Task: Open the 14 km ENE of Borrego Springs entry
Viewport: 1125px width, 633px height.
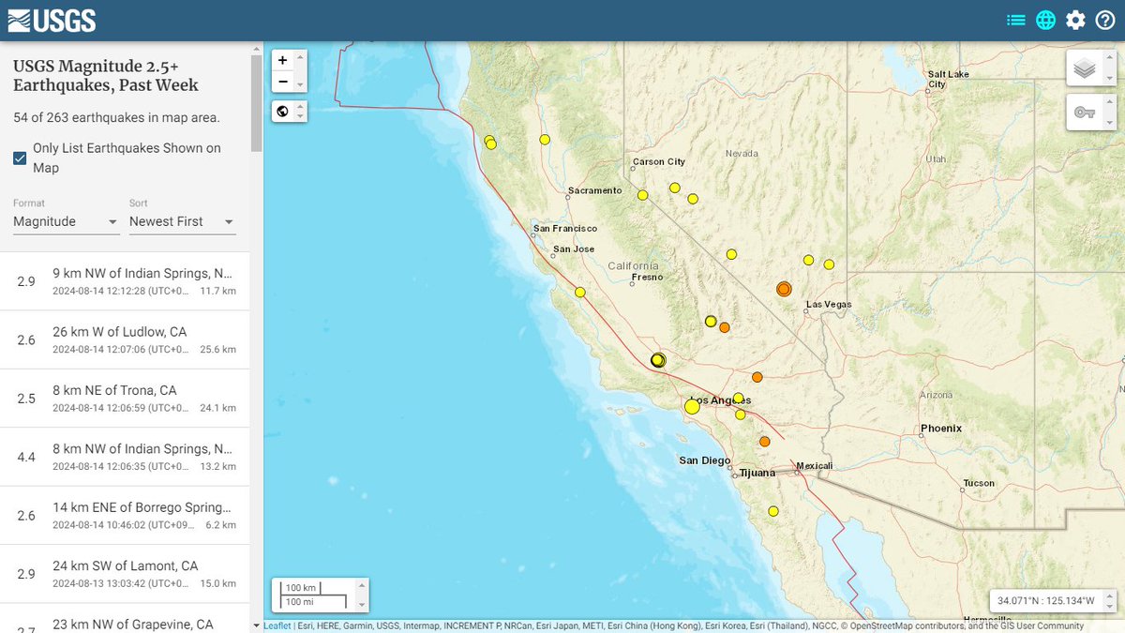Action: coord(125,516)
